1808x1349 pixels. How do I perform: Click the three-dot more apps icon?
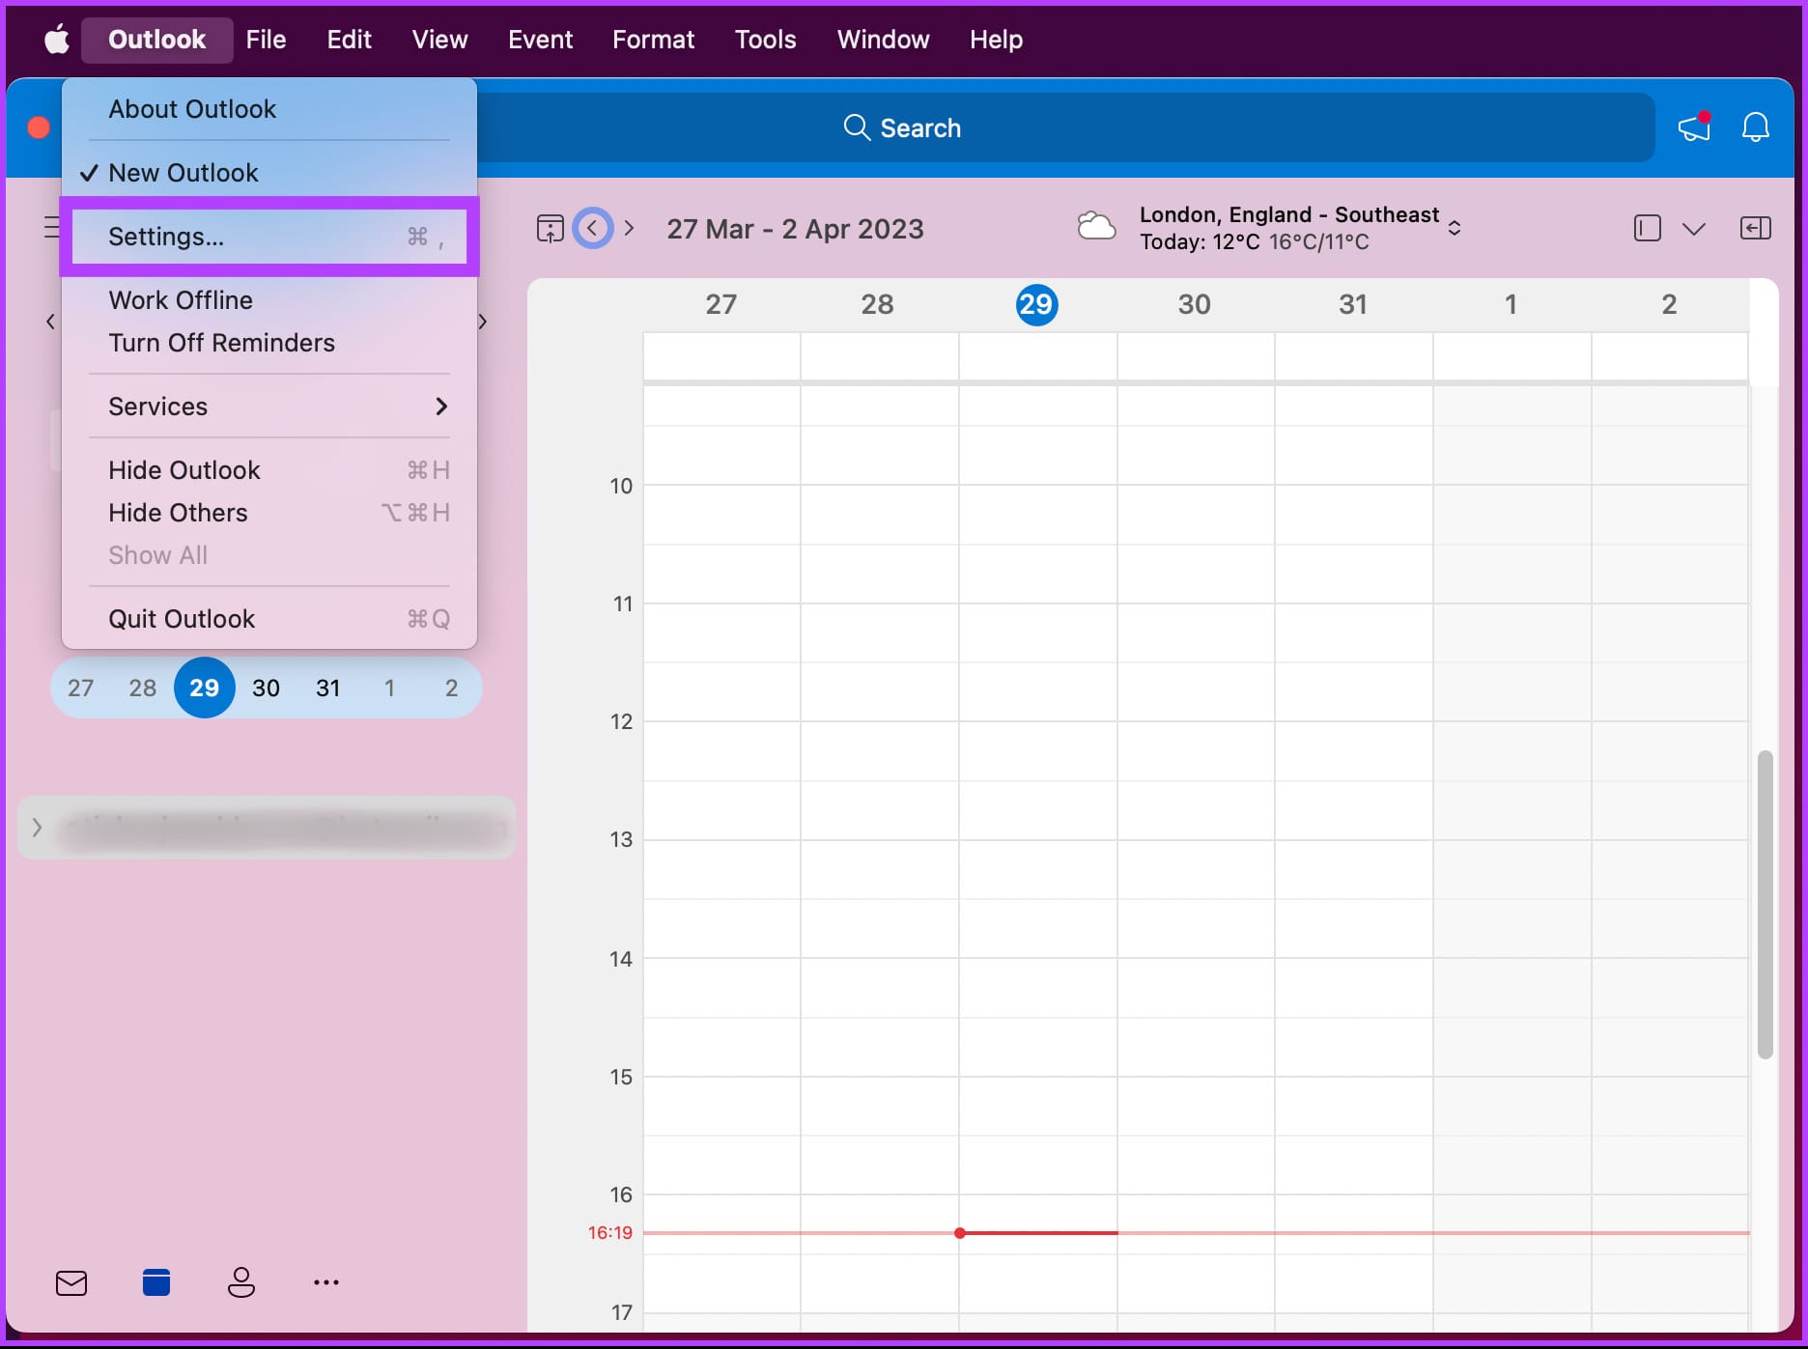click(x=326, y=1282)
